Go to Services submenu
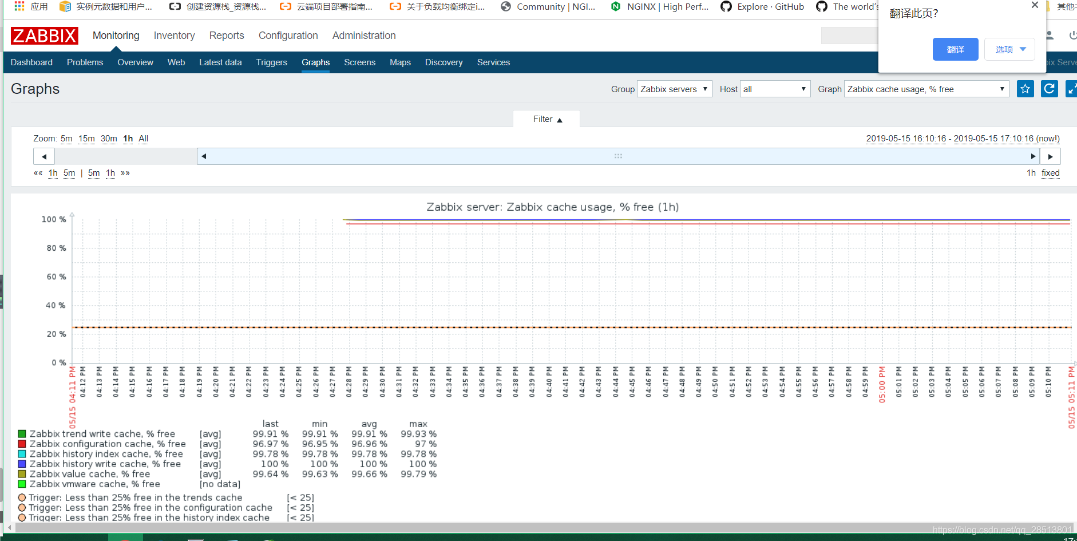Image resolution: width=1077 pixels, height=541 pixels. pyautogui.click(x=493, y=62)
